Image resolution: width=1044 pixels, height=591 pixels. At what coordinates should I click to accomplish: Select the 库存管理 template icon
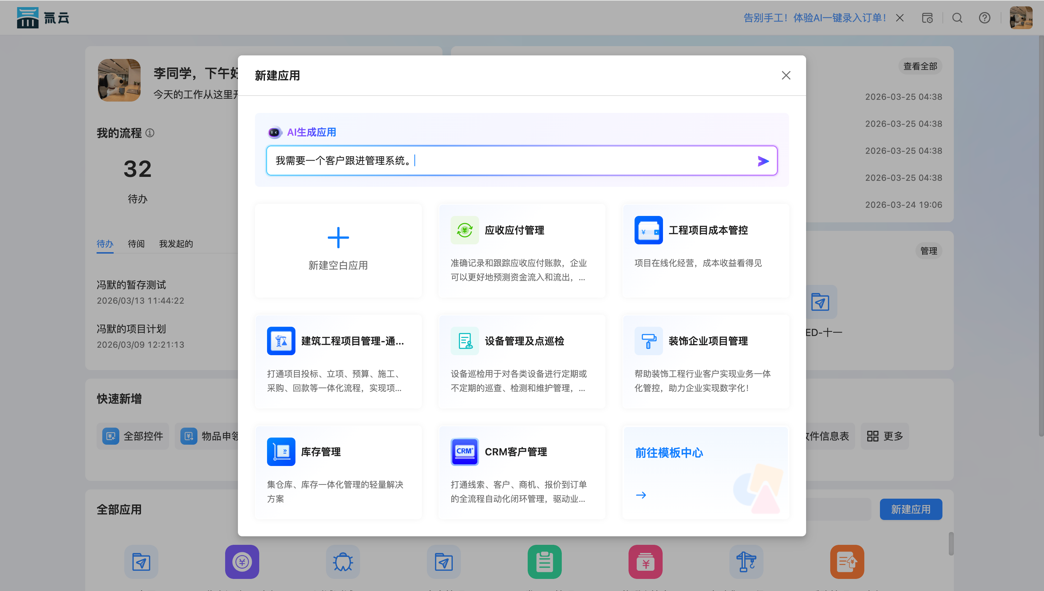tap(281, 452)
